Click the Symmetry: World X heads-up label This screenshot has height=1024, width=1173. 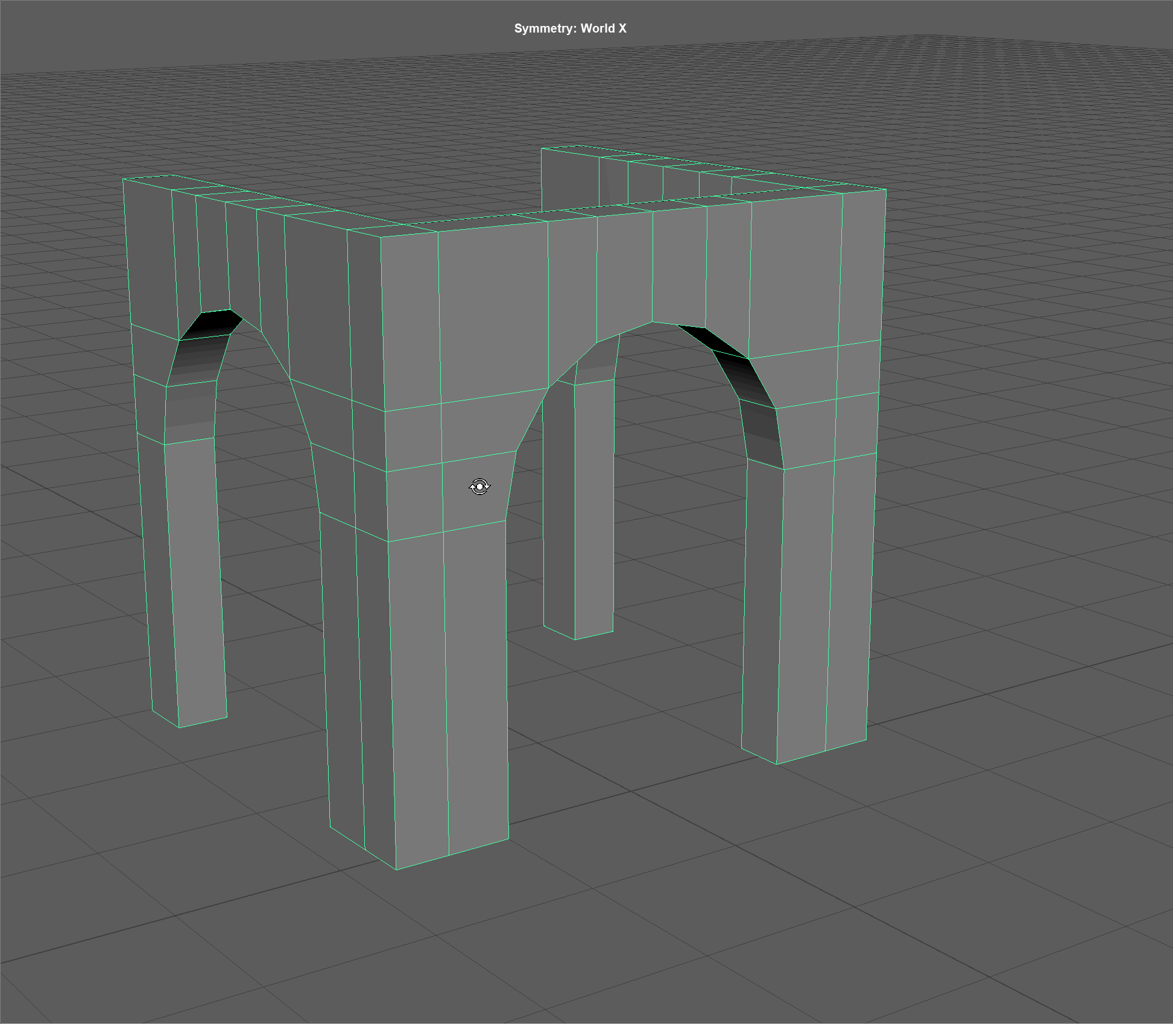(x=570, y=28)
